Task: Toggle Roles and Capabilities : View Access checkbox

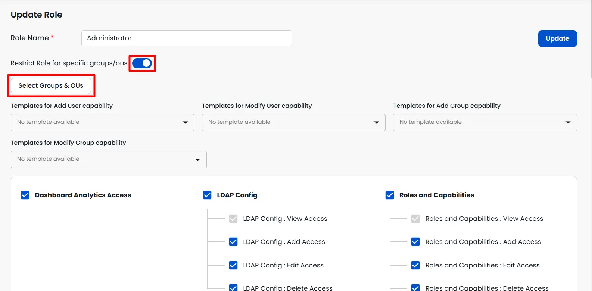Action: [415, 219]
